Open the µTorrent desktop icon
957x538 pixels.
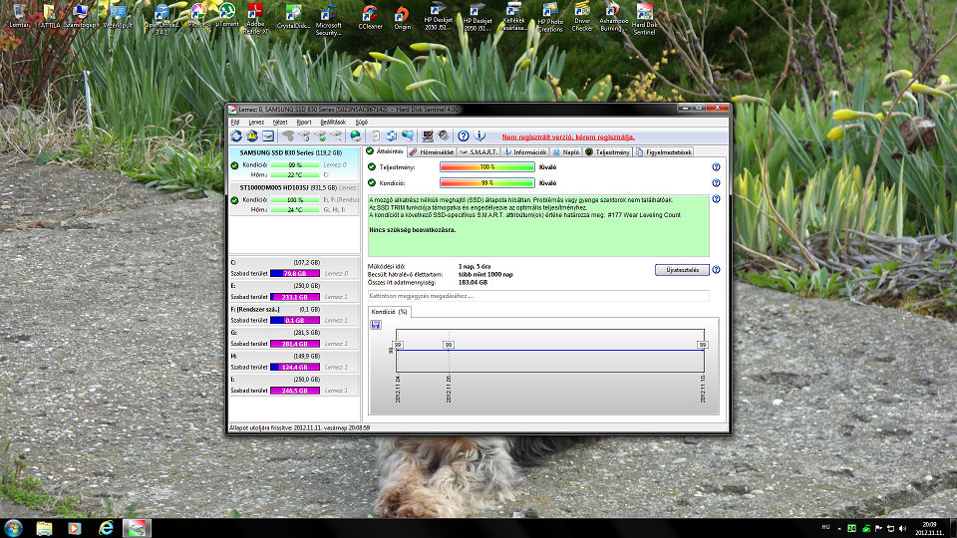click(x=227, y=17)
